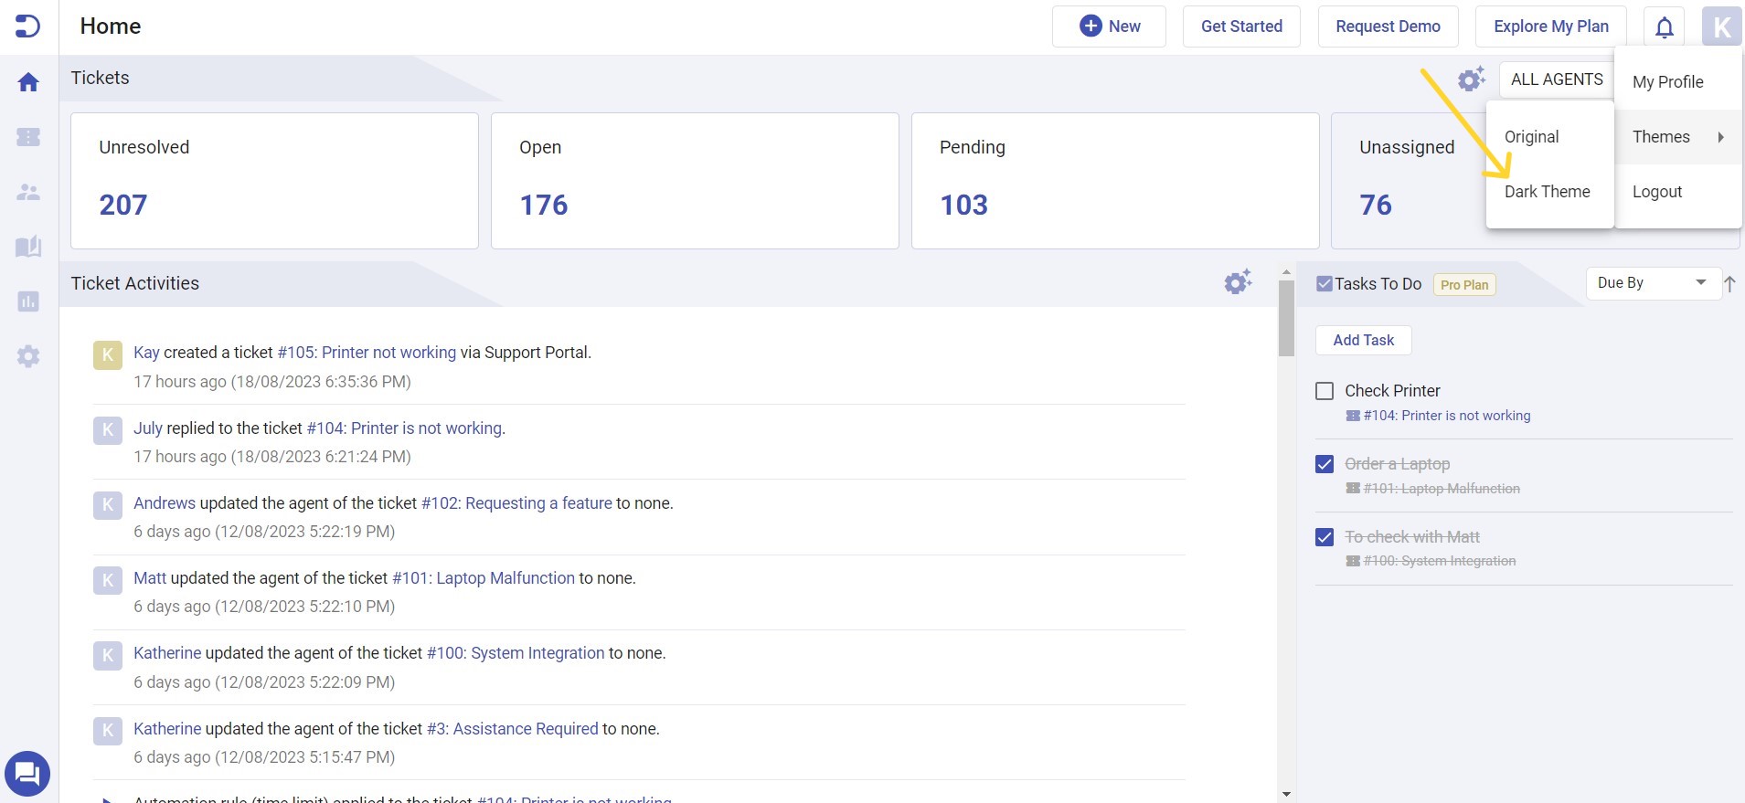The width and height of the screenshot is (1745, 803).
Task: Open the ALL AGENTS filter dropdown
Action: pos(1556,79)
